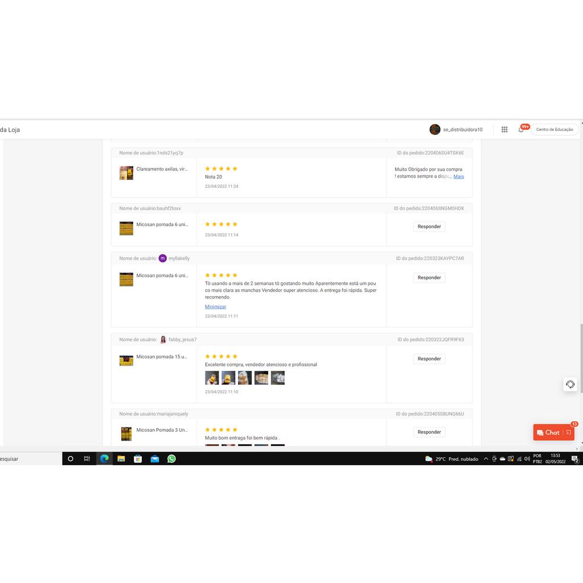583x583 pixels.
Task: Click myllakelly's purple user avatar
Action: (x=163, y=258)
